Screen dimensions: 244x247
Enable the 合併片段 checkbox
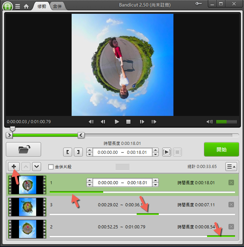(x=51, y=167)
